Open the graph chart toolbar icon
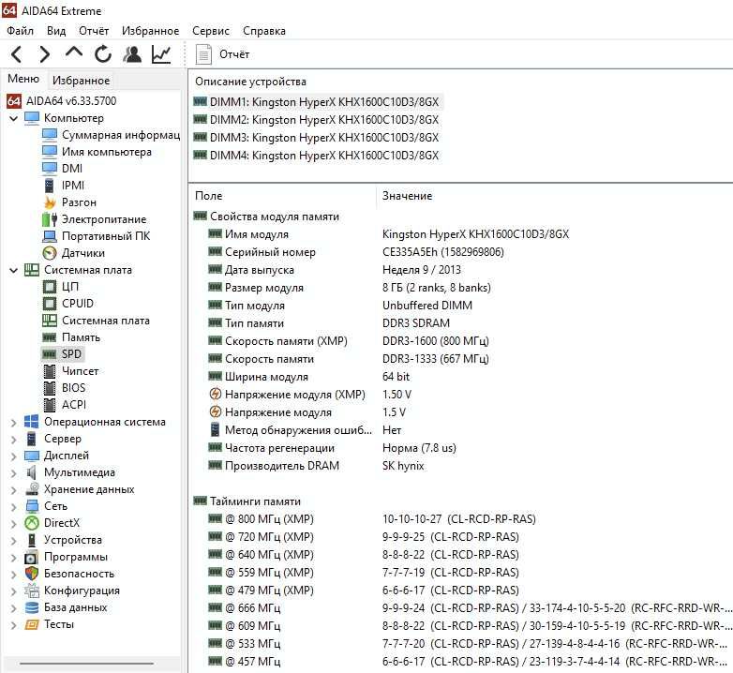Image resolution: width=733 pixels, height=673 pixels. pyautogui.click(x=161, y=54)
